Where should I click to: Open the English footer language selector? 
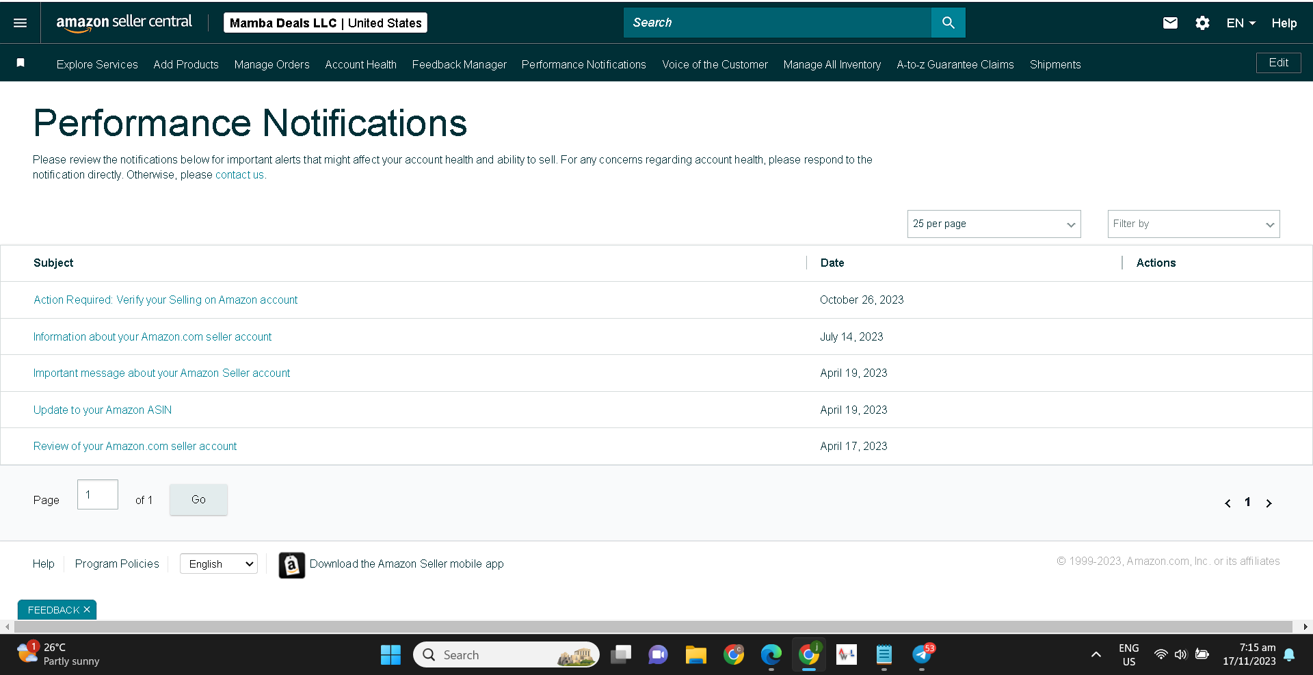219,564
